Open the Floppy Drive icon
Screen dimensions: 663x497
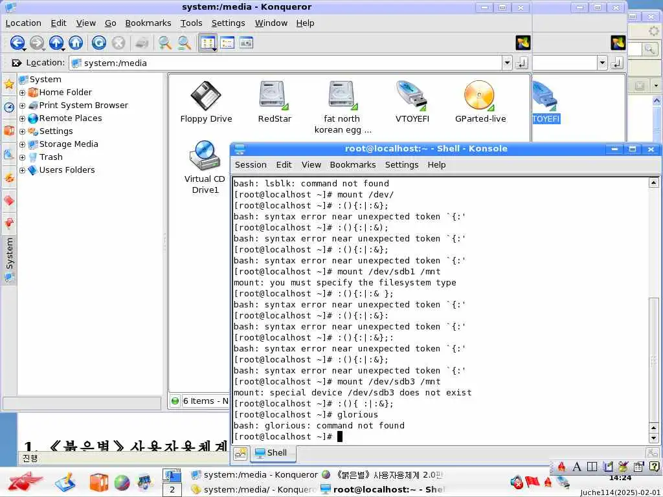pyautogui.click(x=206, y=102)
